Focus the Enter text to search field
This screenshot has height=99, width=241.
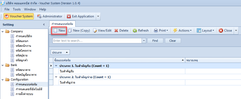(x=97, y=41)
